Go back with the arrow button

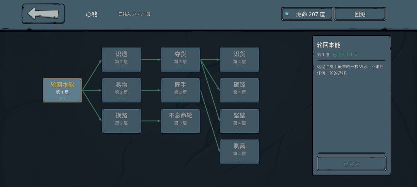43,14
